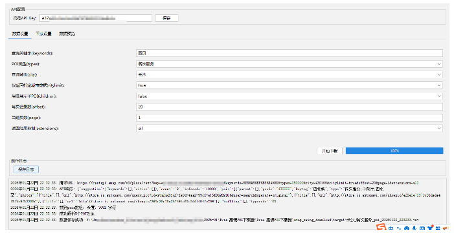Click the microphone voice input icon

pyautogui.click(x=414, y=228)
